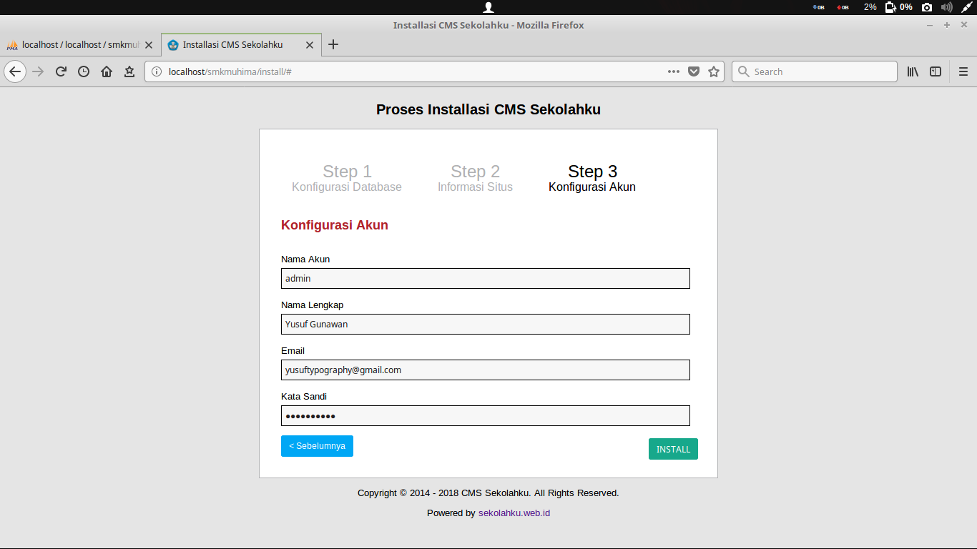Open the Library bookshelf icon
Viewport: 977px width, 549px height.
913,71
